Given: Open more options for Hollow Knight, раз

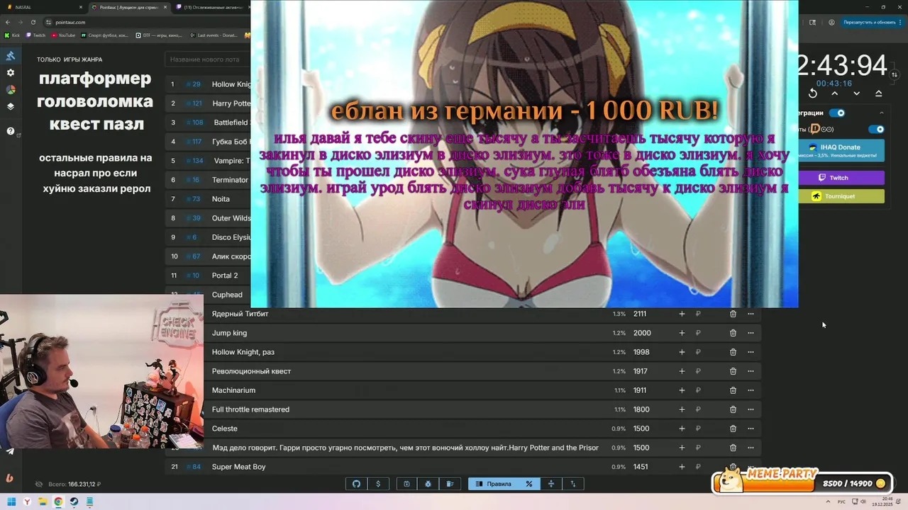Looking at the screenshot, I should point(751,352).
